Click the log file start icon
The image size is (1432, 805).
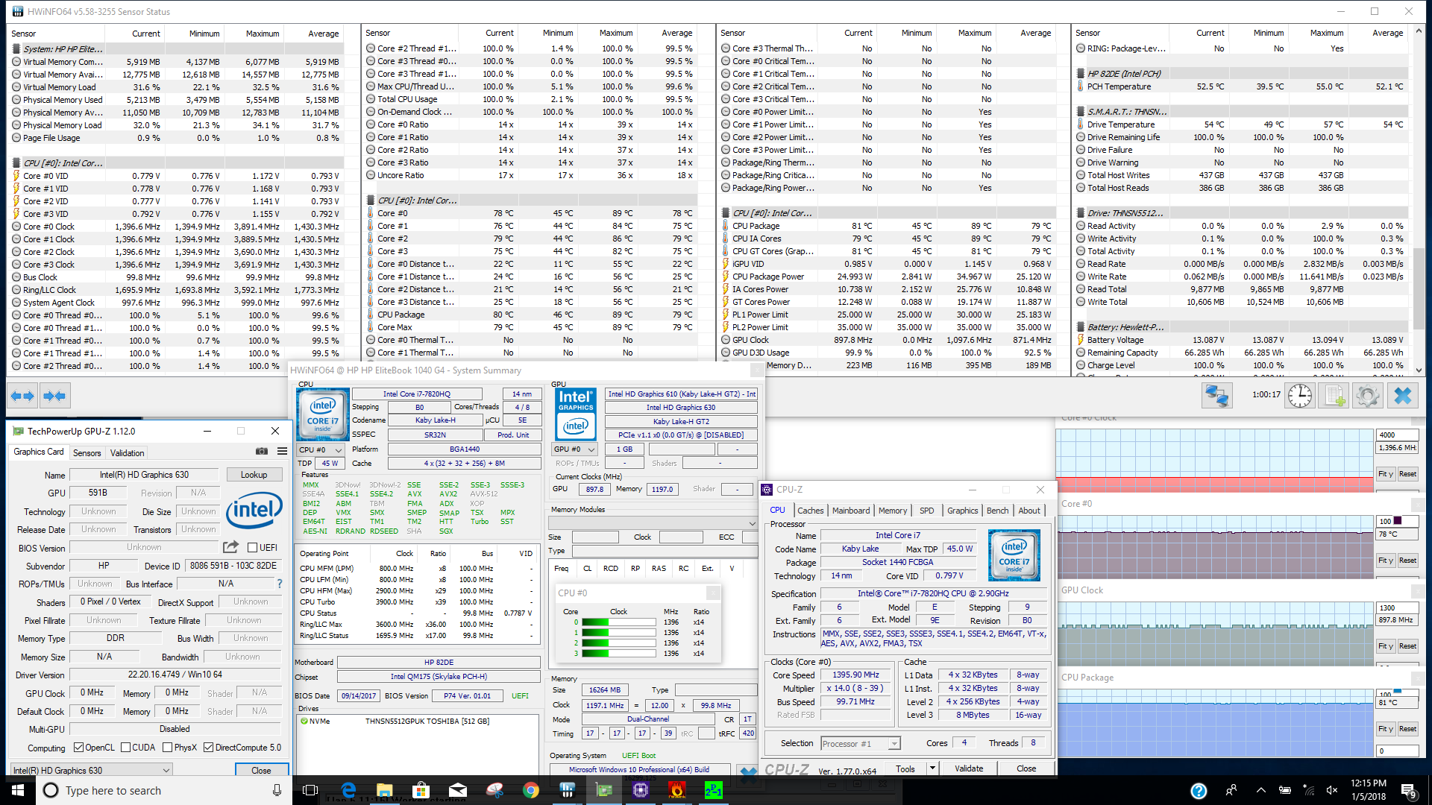[1333, 396]
